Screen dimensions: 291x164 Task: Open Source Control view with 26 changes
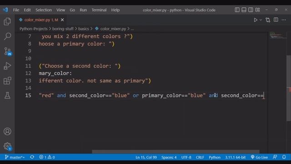[x=8, y=51]
